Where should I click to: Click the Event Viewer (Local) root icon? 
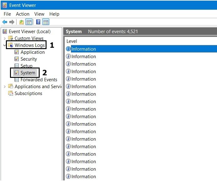(x=5, y=32)
